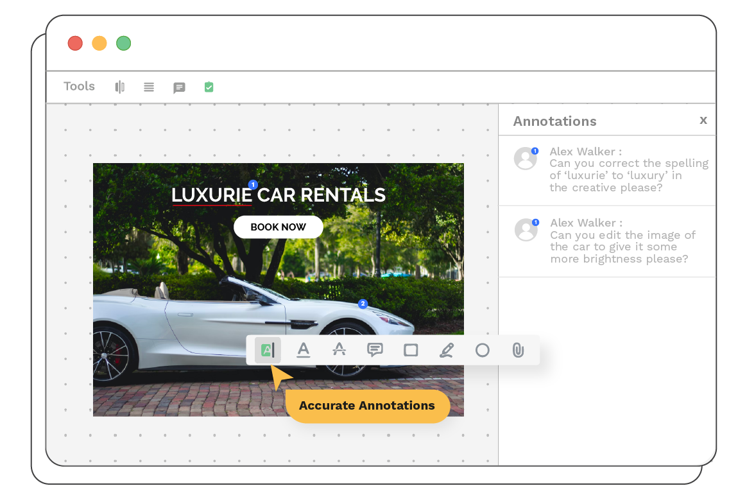The height and width of the screenshot is (495, 738).
Task: Open the Tools menu
Action: [x=78, y=86]
